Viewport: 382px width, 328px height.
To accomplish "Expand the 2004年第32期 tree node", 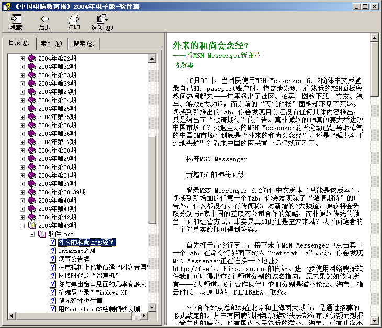I will [22, 67].
